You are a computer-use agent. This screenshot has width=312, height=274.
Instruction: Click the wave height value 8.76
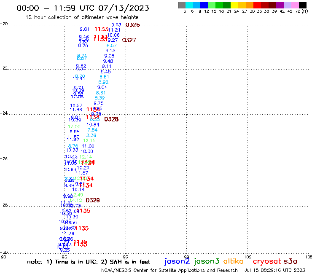(x=73, y=146)
